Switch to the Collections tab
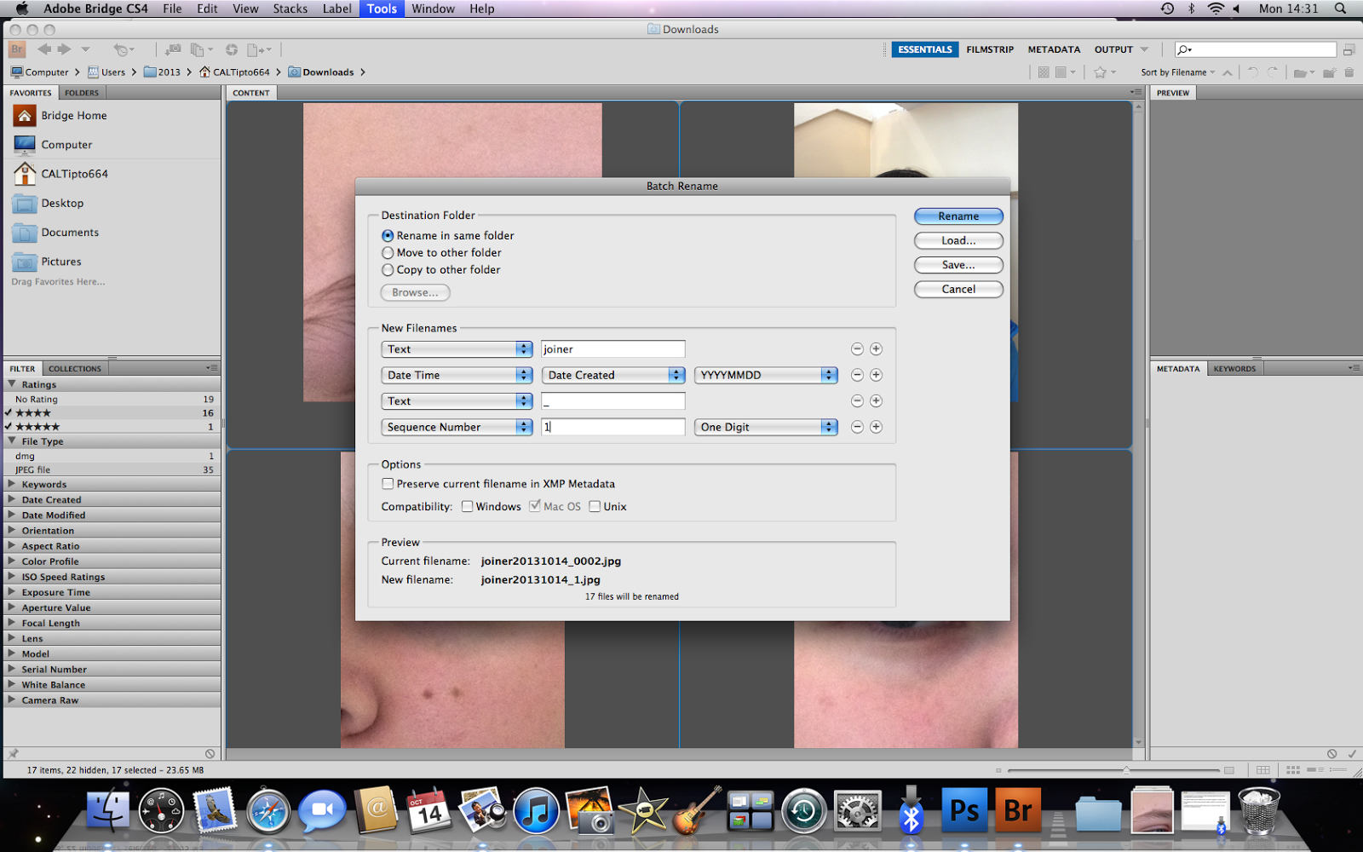Screen dimensions: 1363x852 tap(75, 369)
